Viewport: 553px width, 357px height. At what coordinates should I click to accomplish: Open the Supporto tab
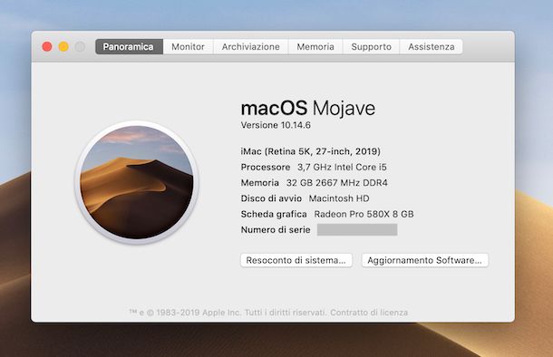coord(371,46)
